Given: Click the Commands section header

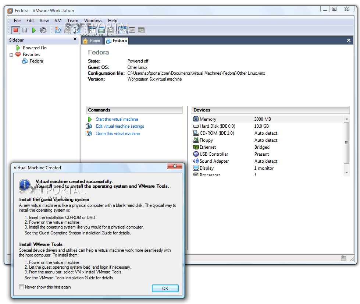Looking at the screenshot, I should point(135,110).
